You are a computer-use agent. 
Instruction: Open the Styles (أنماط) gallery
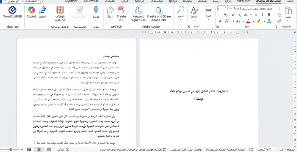[x=194, y=14]
